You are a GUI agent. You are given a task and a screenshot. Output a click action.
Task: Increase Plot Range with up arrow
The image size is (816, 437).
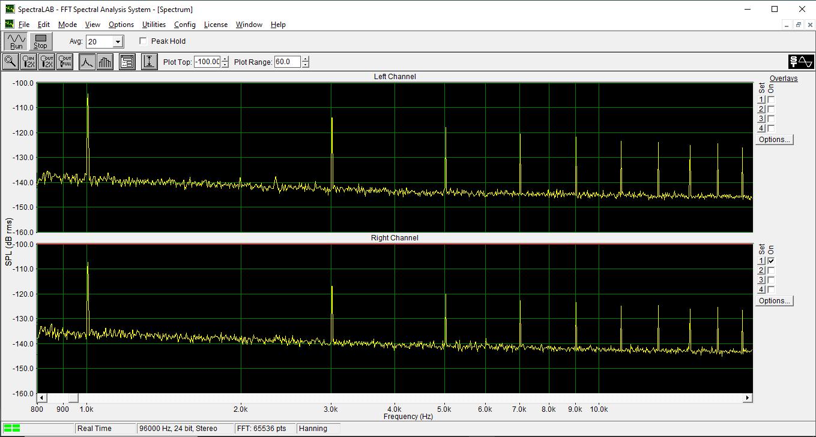click(x=305, y=59)
